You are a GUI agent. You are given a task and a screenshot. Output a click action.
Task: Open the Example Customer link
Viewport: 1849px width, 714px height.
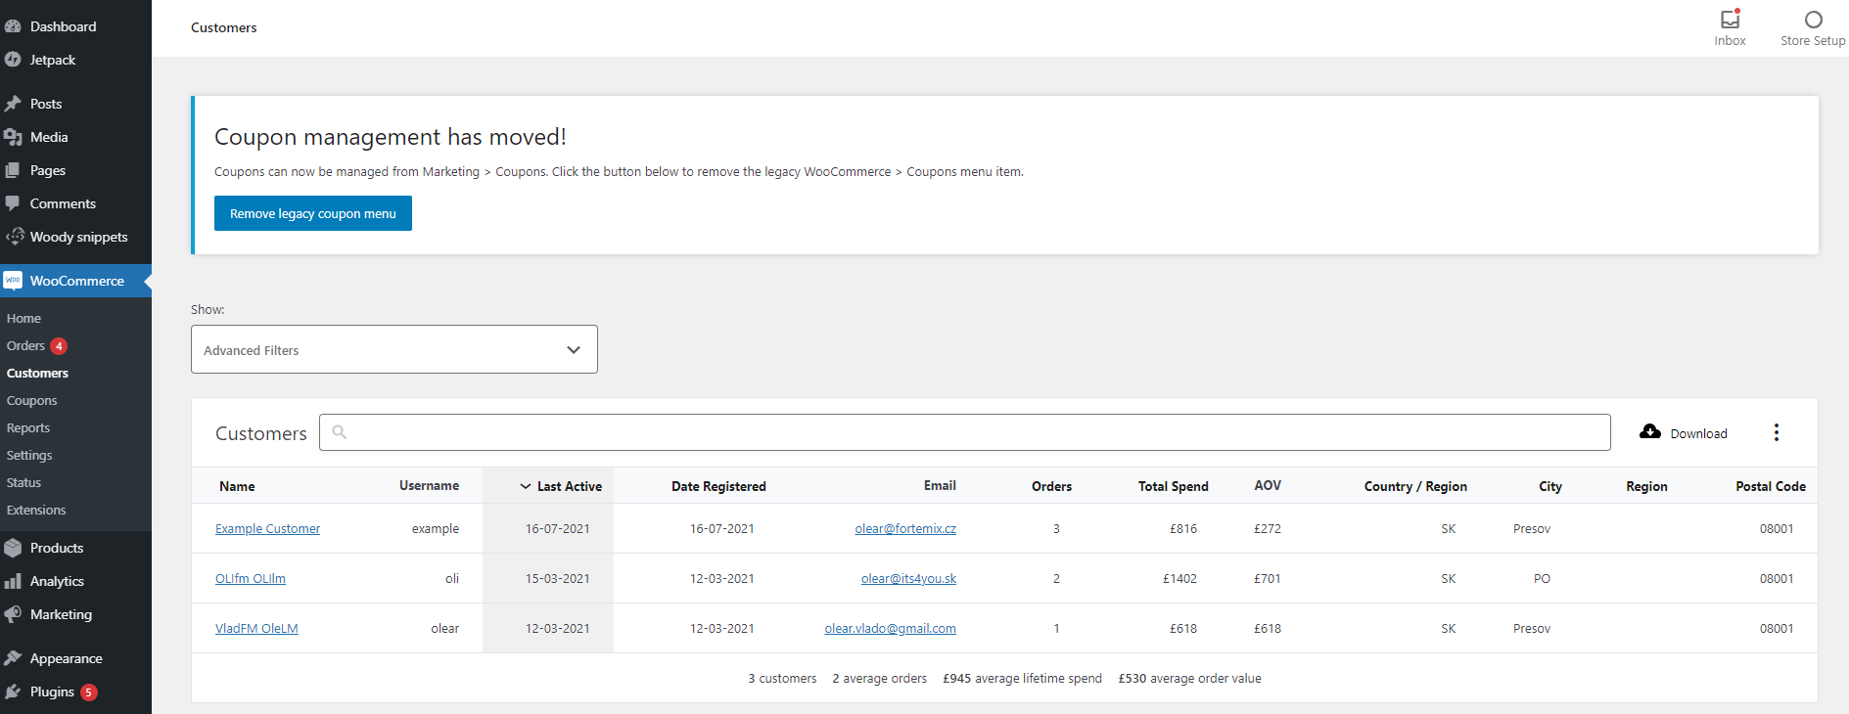click(x=267, y=528)
